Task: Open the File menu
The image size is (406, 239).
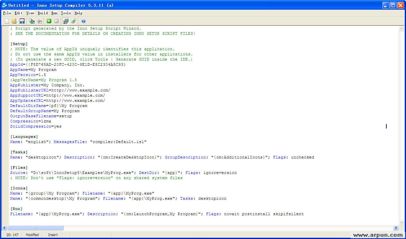Action: tap(7, 13)
